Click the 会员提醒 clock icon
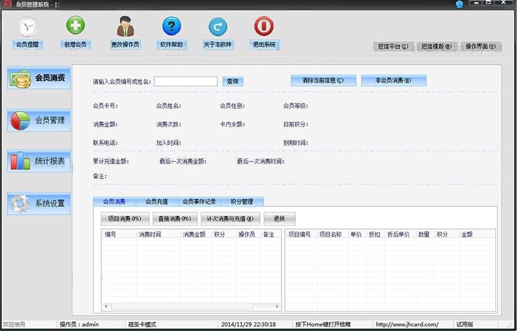Image resolution: width=518 pixels, height=331 pixels. (x=28, y=27)
